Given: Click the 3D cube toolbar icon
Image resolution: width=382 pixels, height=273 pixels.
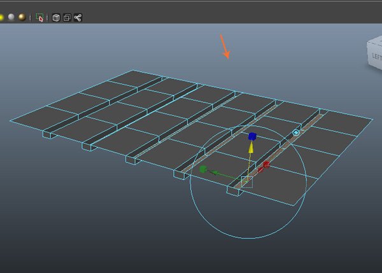Looking at the screenshot, I should [56, 18].
